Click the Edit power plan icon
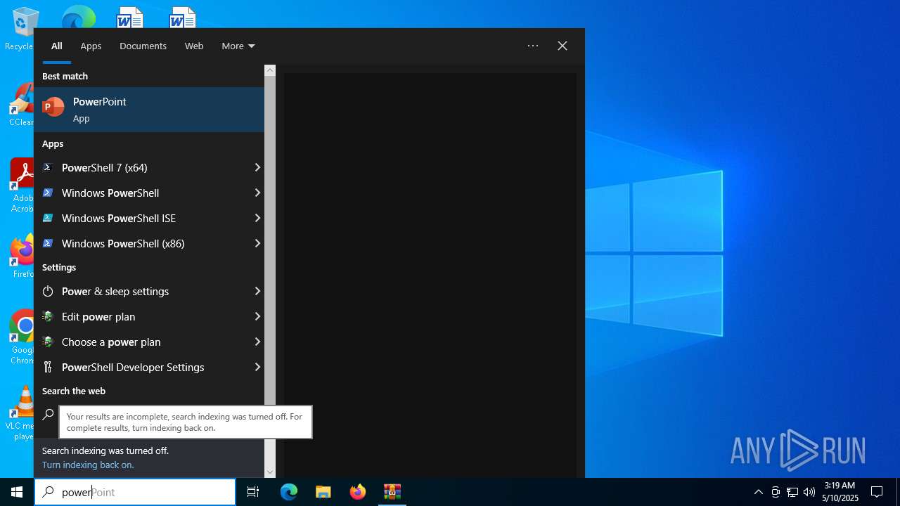This screenshot has height=506, width=900. (48, 316)
